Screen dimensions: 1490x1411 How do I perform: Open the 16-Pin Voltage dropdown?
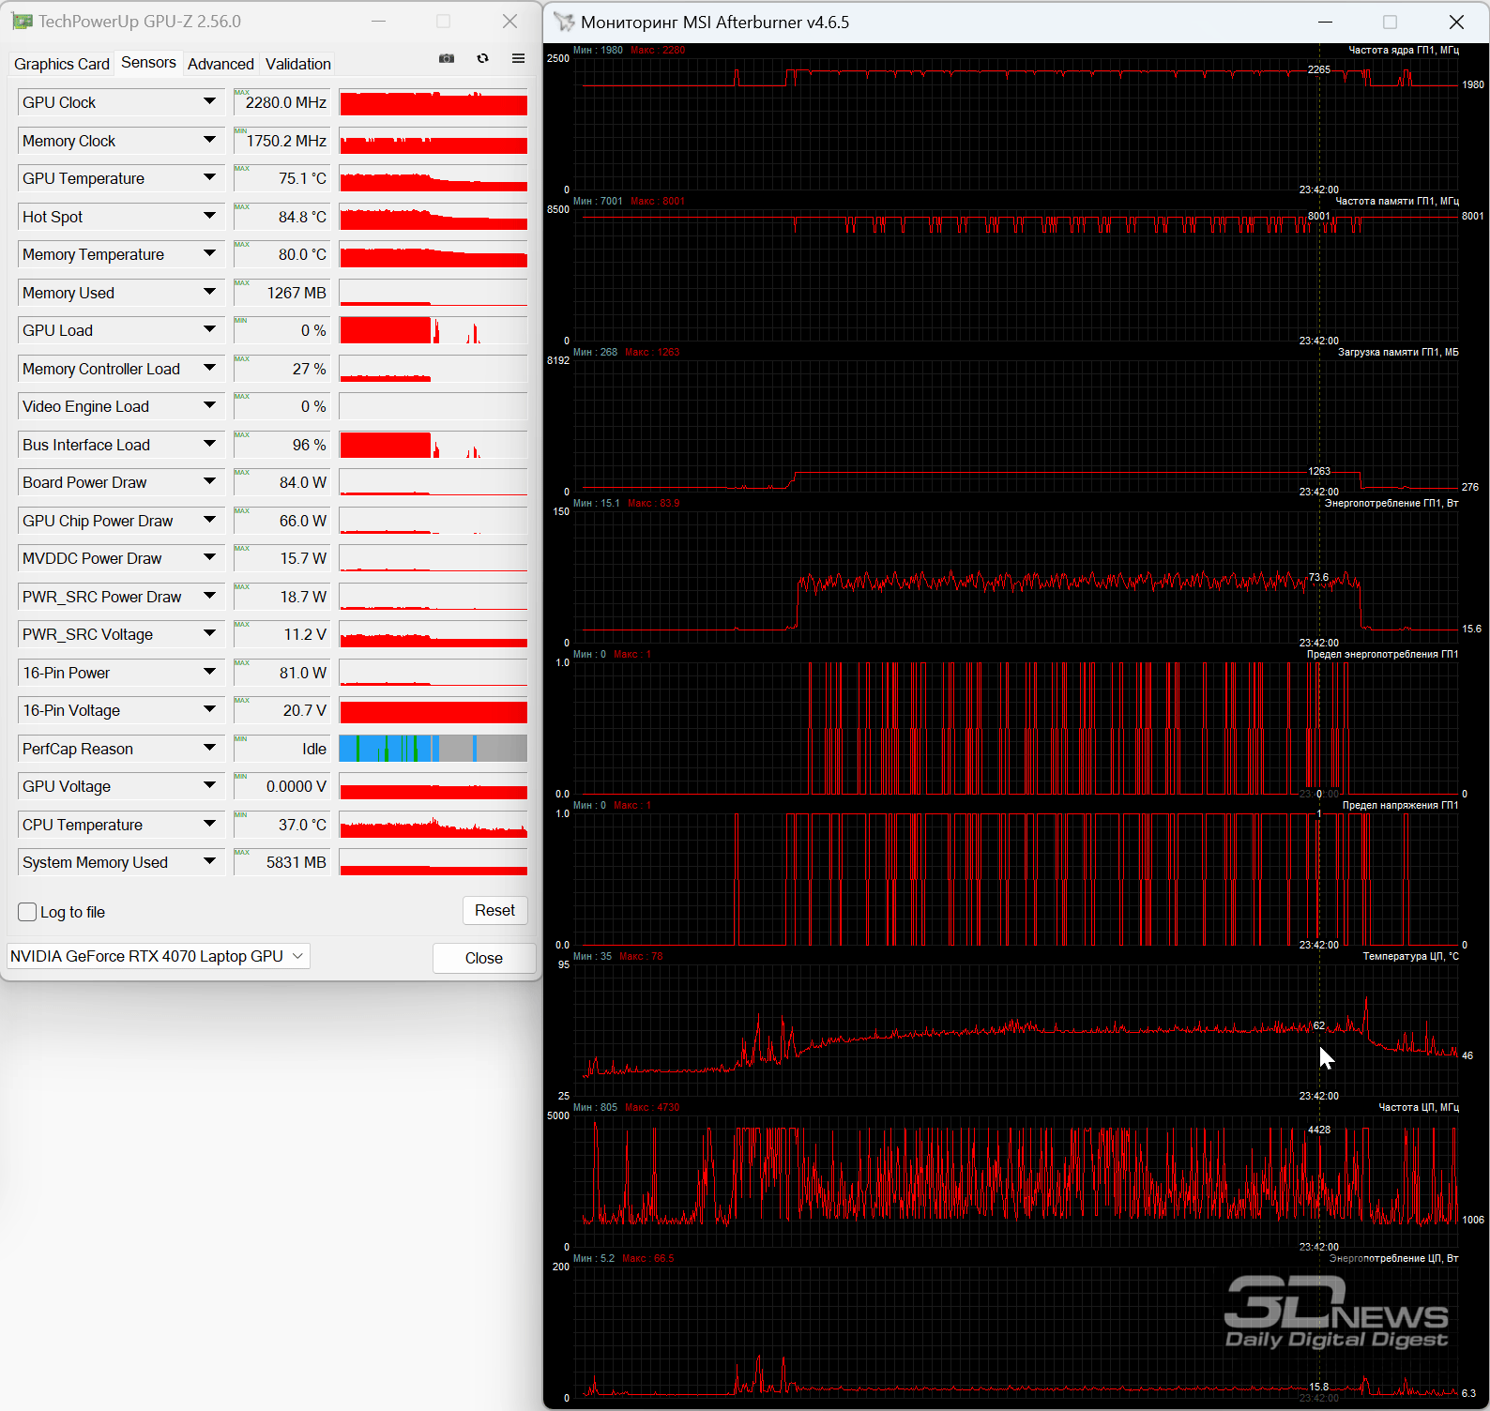[x=209, y=709]
